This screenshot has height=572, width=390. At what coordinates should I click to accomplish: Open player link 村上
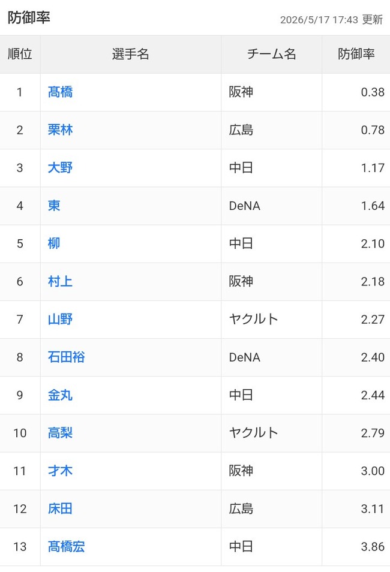click(x=60, y=281)
